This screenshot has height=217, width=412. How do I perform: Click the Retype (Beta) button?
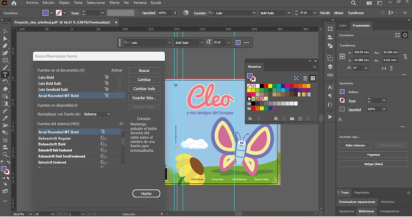(x=373, y=164)
